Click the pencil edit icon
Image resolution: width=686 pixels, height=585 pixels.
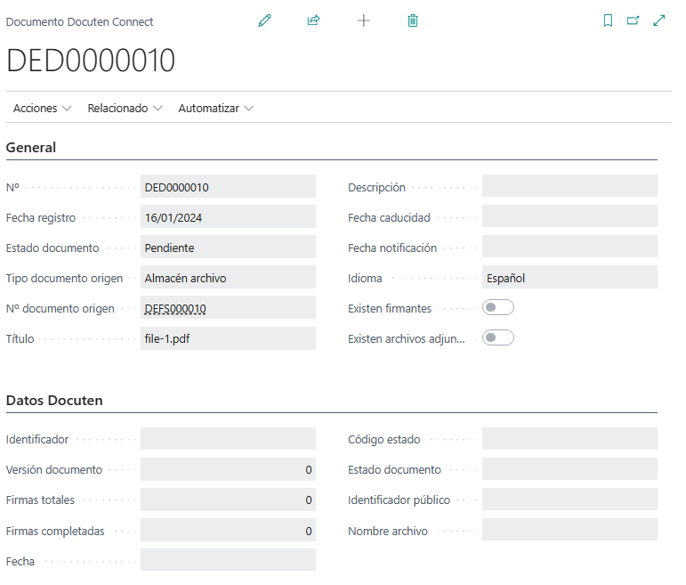[264, 20]
